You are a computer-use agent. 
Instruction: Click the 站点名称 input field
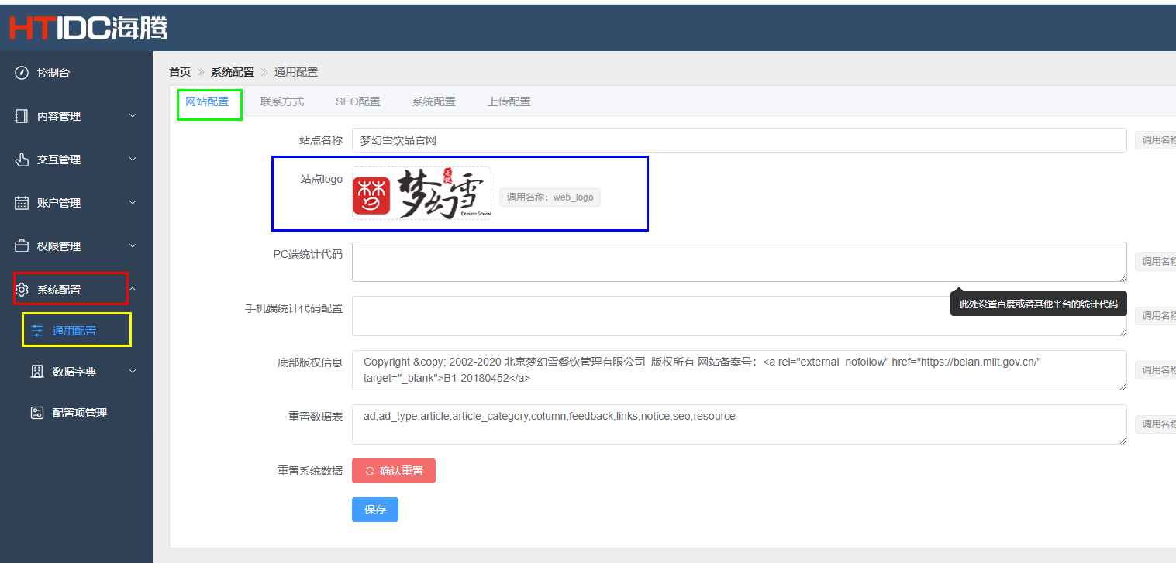(x=739, y=140)
